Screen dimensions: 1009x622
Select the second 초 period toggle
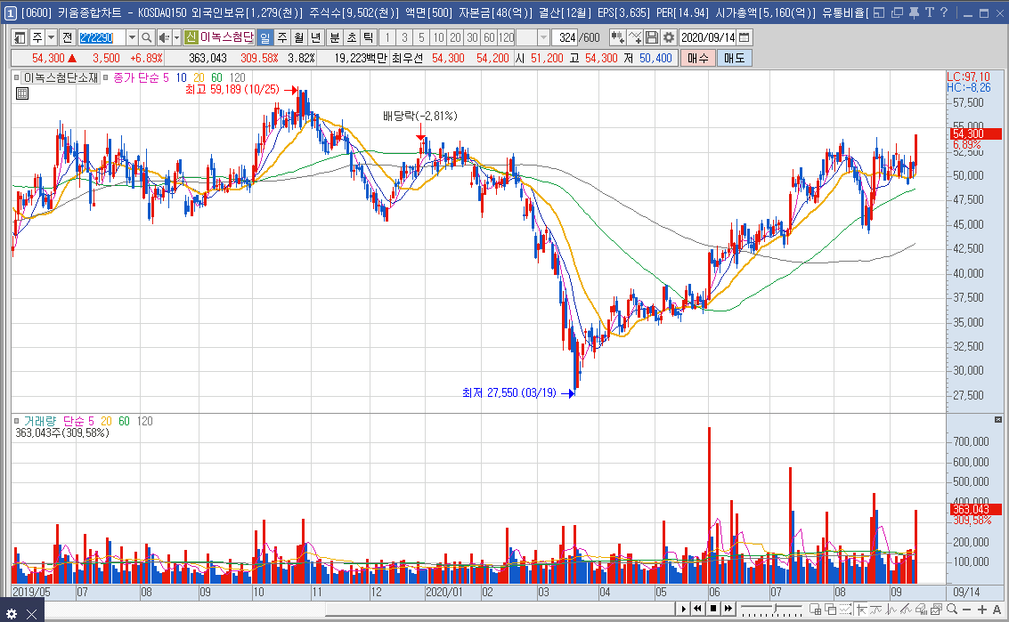click(352, 38)
